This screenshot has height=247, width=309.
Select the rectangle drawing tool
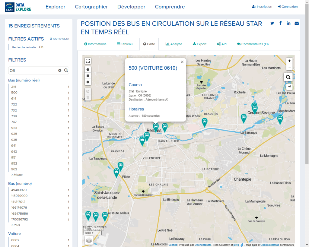point(88,76)
